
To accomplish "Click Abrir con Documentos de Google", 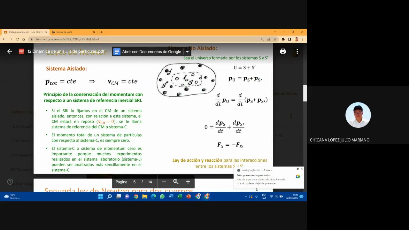I will coord(148,52).
